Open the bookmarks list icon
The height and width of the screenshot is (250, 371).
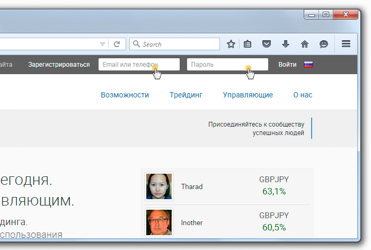pyautogui.click(x=248, y=44)
